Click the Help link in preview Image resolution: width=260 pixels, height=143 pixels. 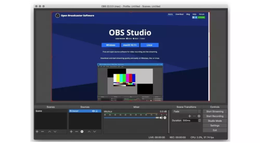tap(194, 14)
